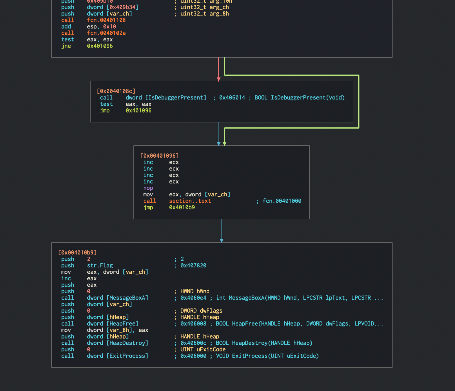Screen dimensions: 455x391
Task: Select the [0x004010b9] block header
Action: tap(77, 253)
